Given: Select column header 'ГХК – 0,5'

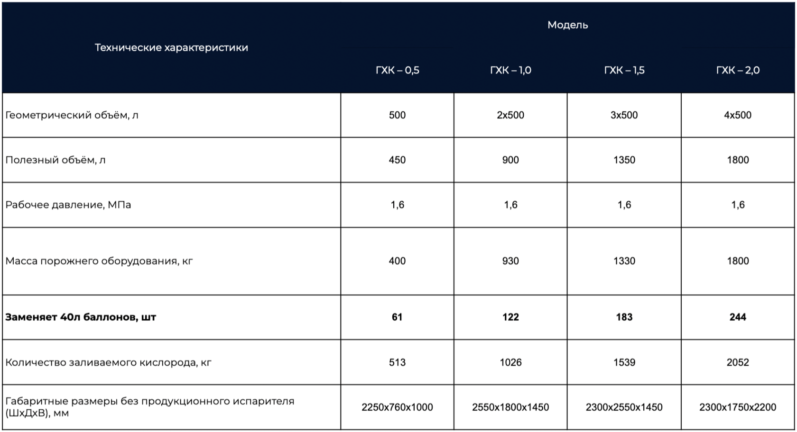Looking at the screenshot, I should pos(397,70).
